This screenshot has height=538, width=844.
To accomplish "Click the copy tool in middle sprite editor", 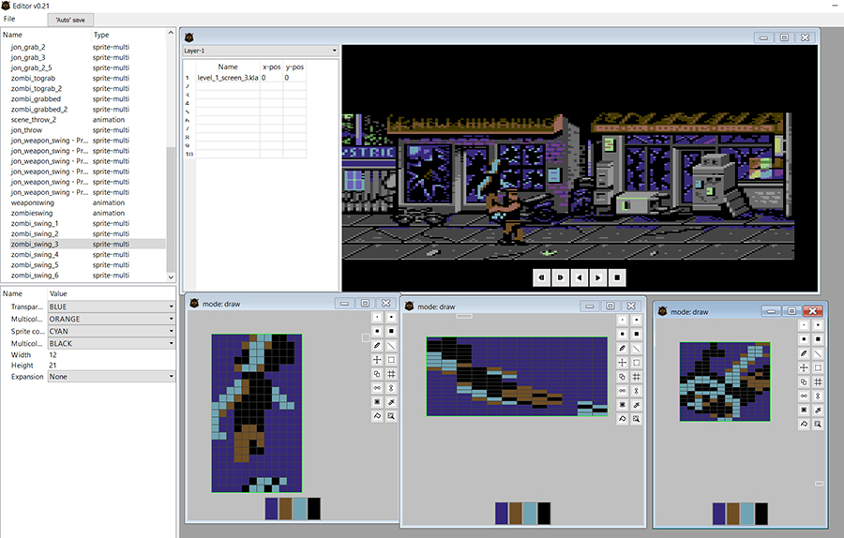I will click(624, 376).
